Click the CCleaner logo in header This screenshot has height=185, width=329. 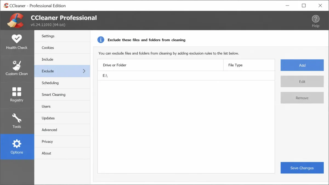[15, 20]
